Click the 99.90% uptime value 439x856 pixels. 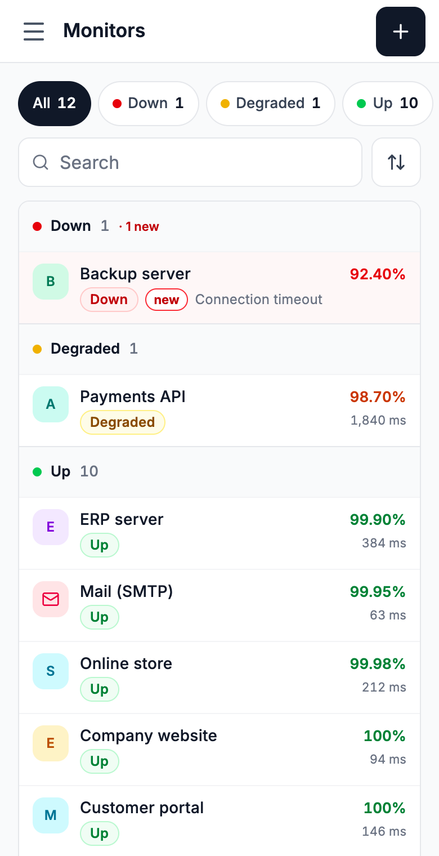pyautogui.click(x=378, y=520)
